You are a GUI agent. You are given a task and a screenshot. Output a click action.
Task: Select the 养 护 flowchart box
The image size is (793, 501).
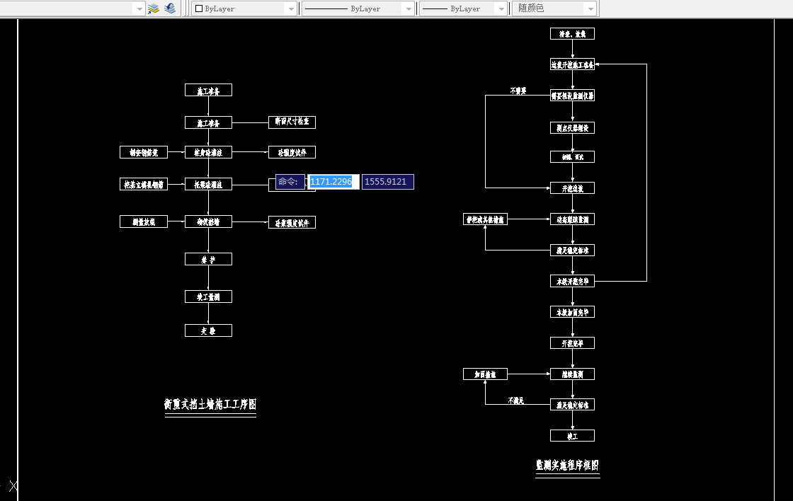pyautogui.click(x=208, y=260)
